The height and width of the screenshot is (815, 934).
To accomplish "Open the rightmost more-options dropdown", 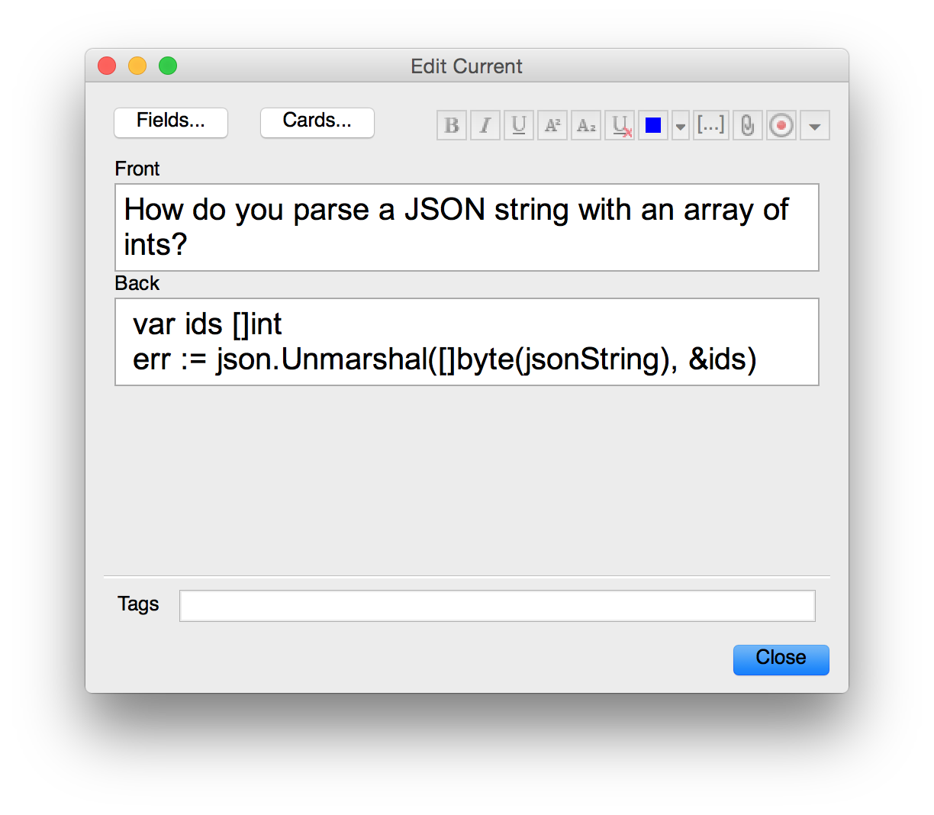I will point(814,125).
